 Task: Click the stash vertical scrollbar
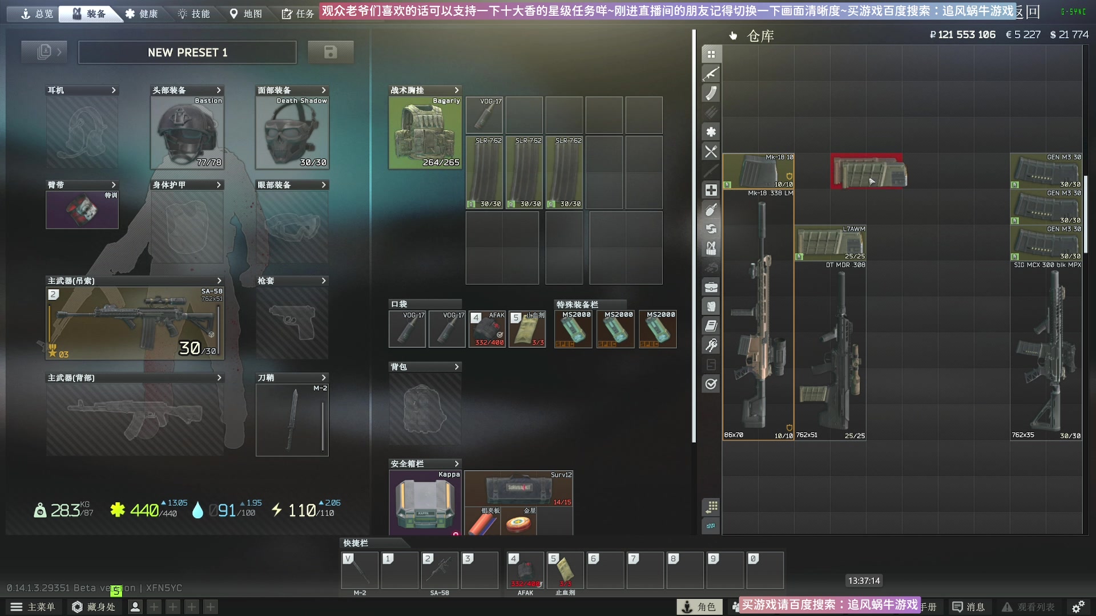pyautogui.click(x=1086, y=214)
